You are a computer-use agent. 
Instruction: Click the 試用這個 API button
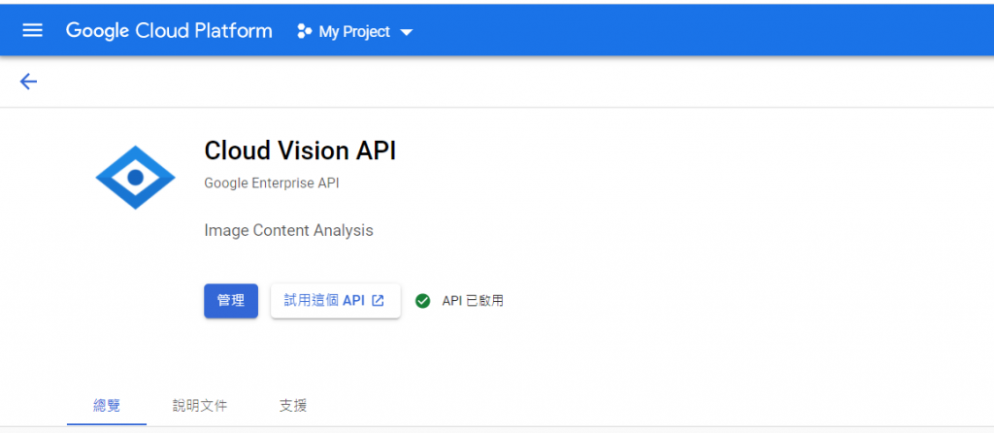(335, 301)
